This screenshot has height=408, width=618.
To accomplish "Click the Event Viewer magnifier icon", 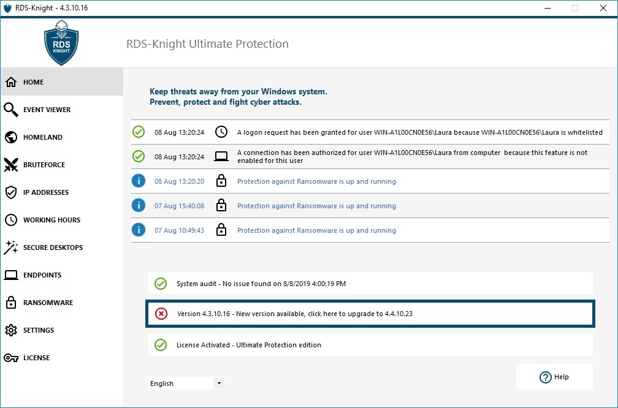I will pyautogui.click(x=11, y=110).
